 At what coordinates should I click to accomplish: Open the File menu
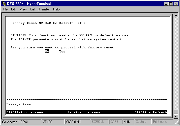pos(5,9)
